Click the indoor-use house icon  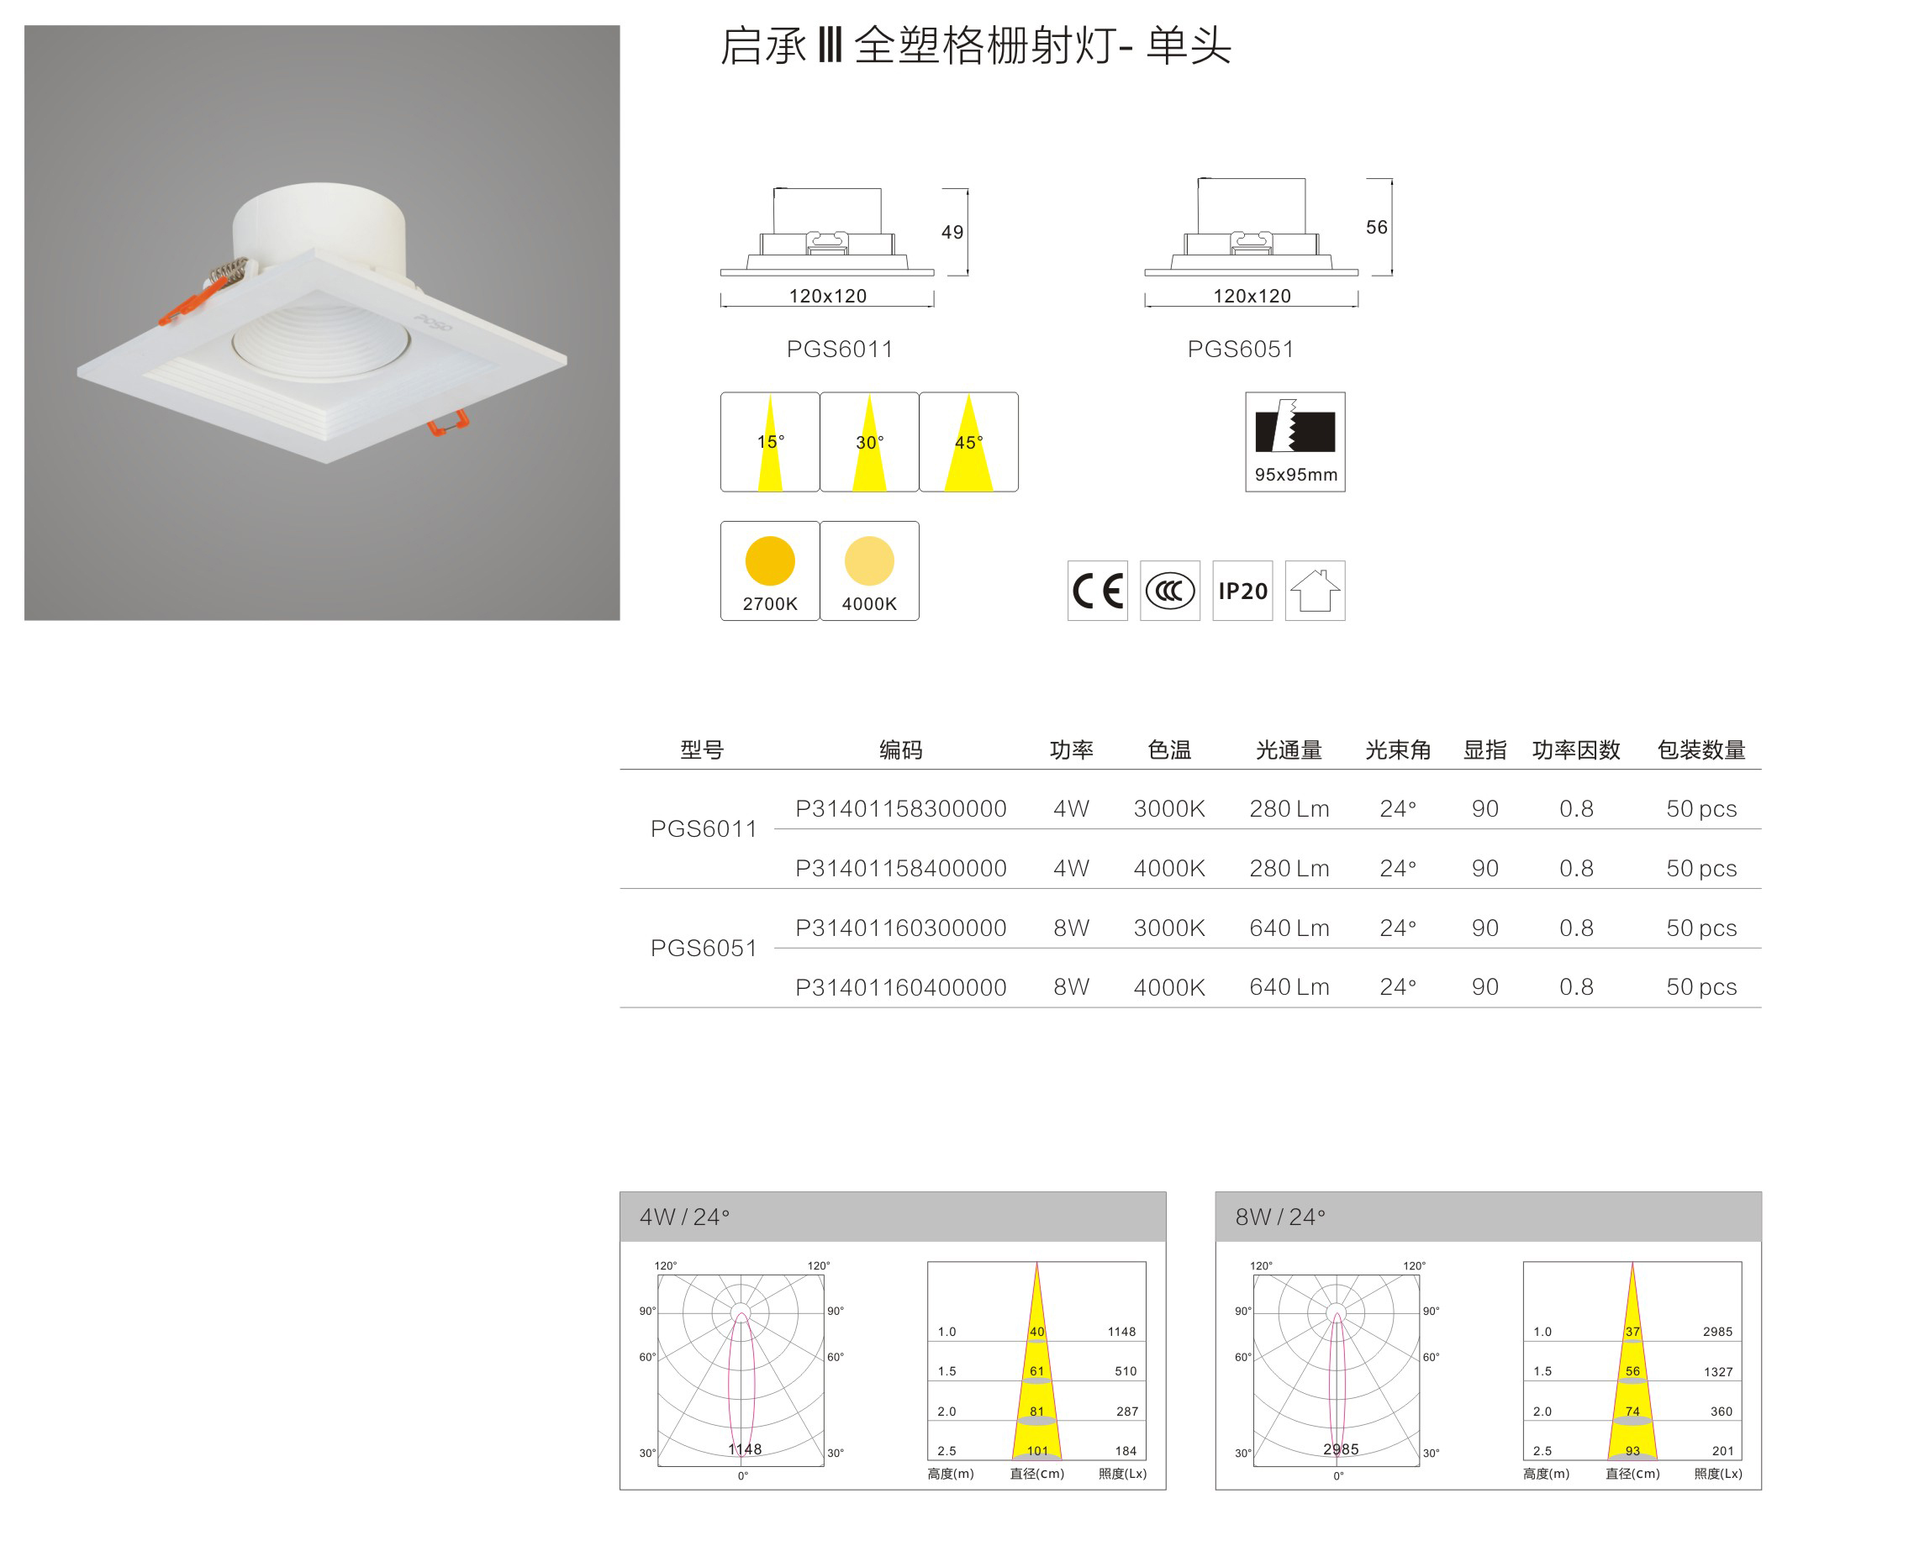1314,591
